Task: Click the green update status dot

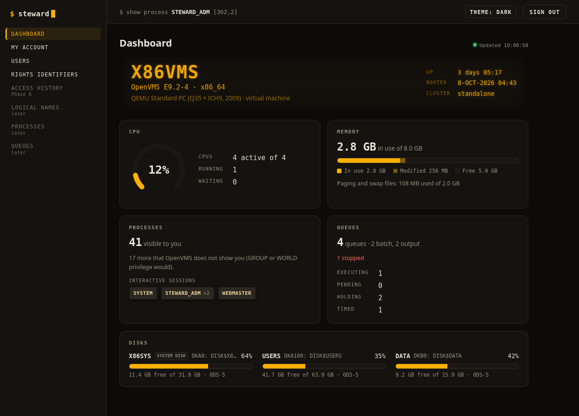Action: [475, 45]
